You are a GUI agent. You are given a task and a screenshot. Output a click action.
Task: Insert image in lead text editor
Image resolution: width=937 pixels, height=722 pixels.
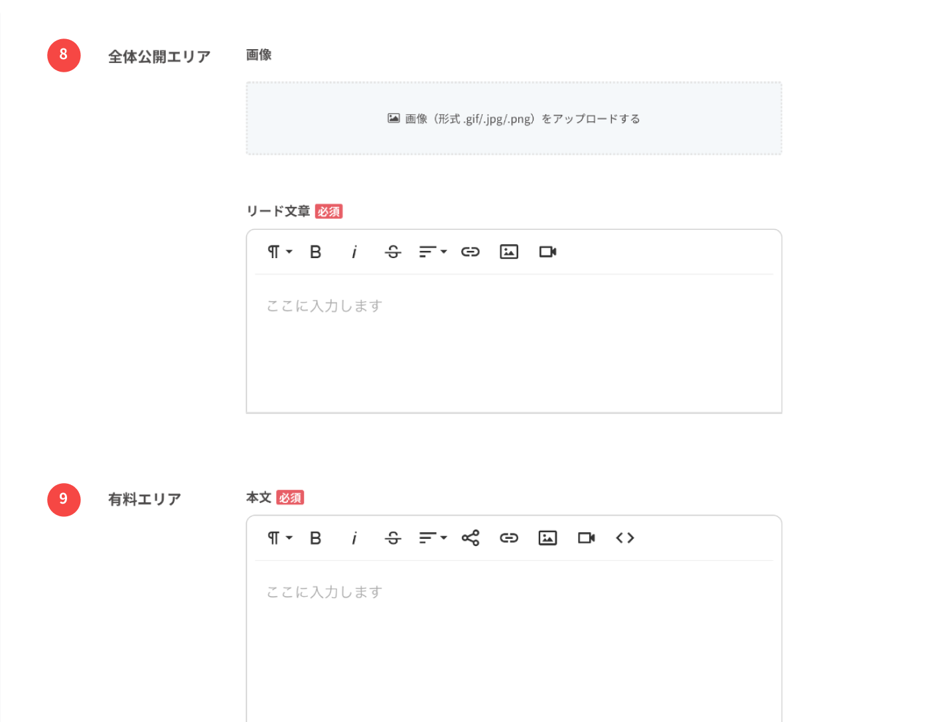point(509,252)
